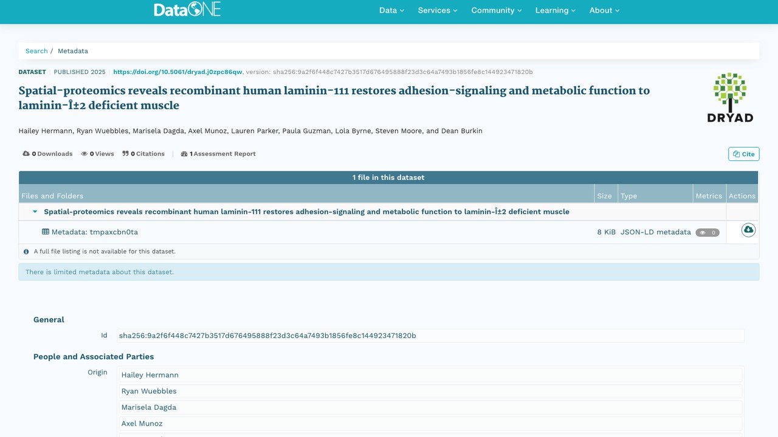Click the PUBLISHED 2025 label
The width and height of the screenshot is (778, 437).
tap(80, 72)
